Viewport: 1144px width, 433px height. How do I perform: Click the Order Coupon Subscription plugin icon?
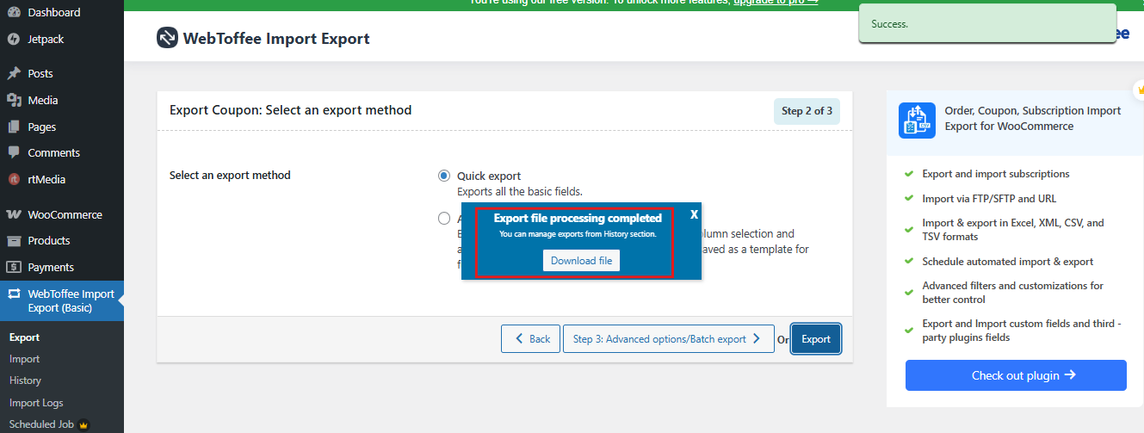917,121
